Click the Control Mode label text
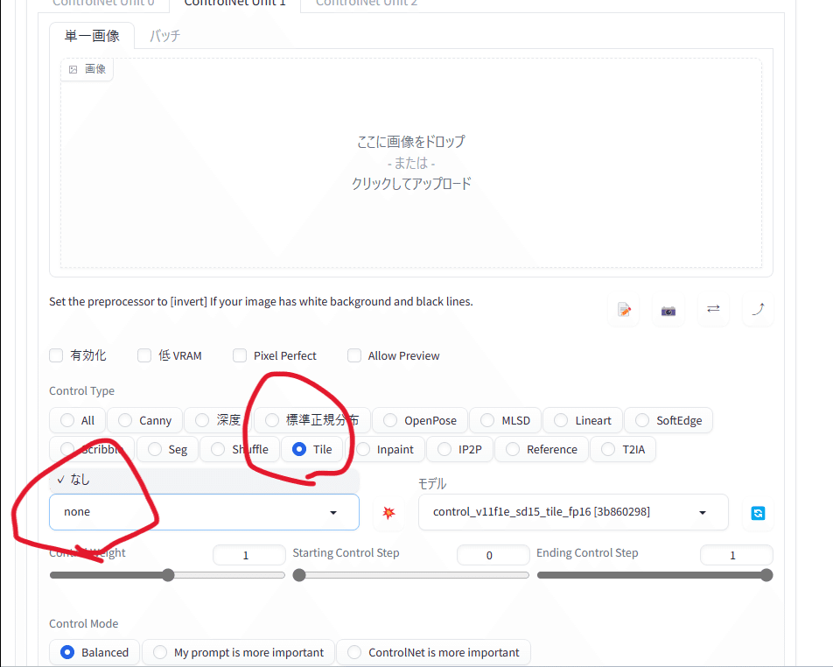 click(x=84, y=623)
